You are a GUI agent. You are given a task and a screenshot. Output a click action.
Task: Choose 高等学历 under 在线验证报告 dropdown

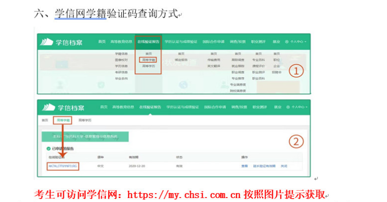coord(148,66)
